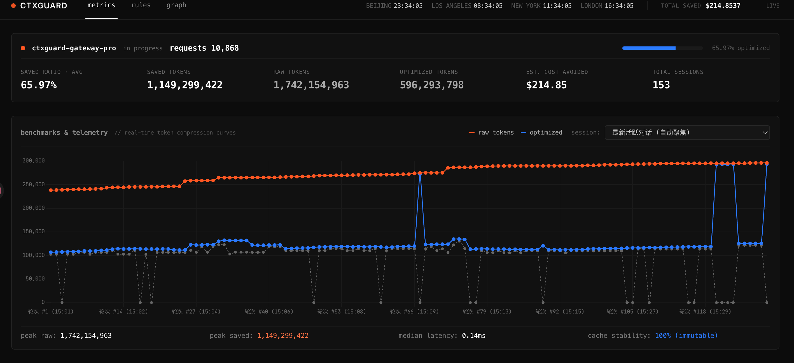Viewport: 794px width, 363px height.
Task: Select the ctxguard-gateway-pro project name
Action: click(x=74, y=48)
